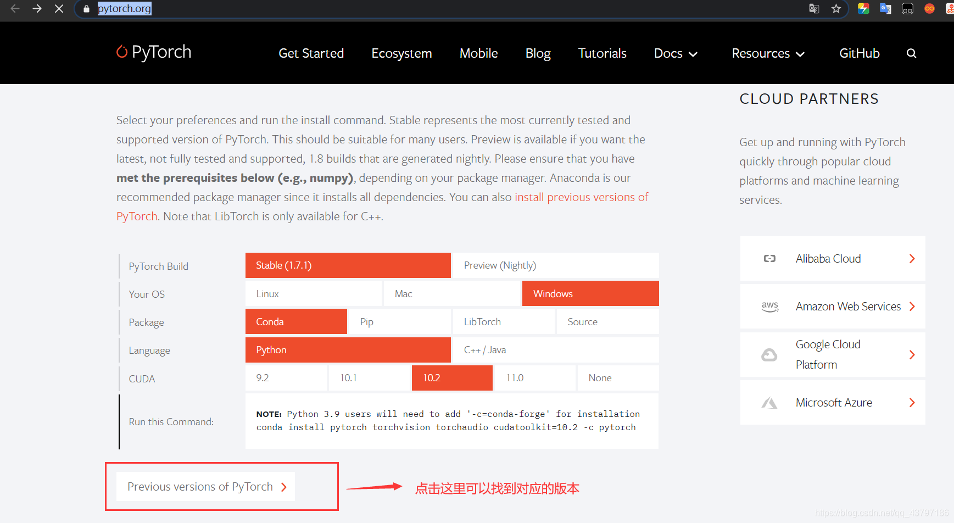Click the CLOUD PARTNERS heading
This screenshot has height=523, width=954.
[809, 99]
